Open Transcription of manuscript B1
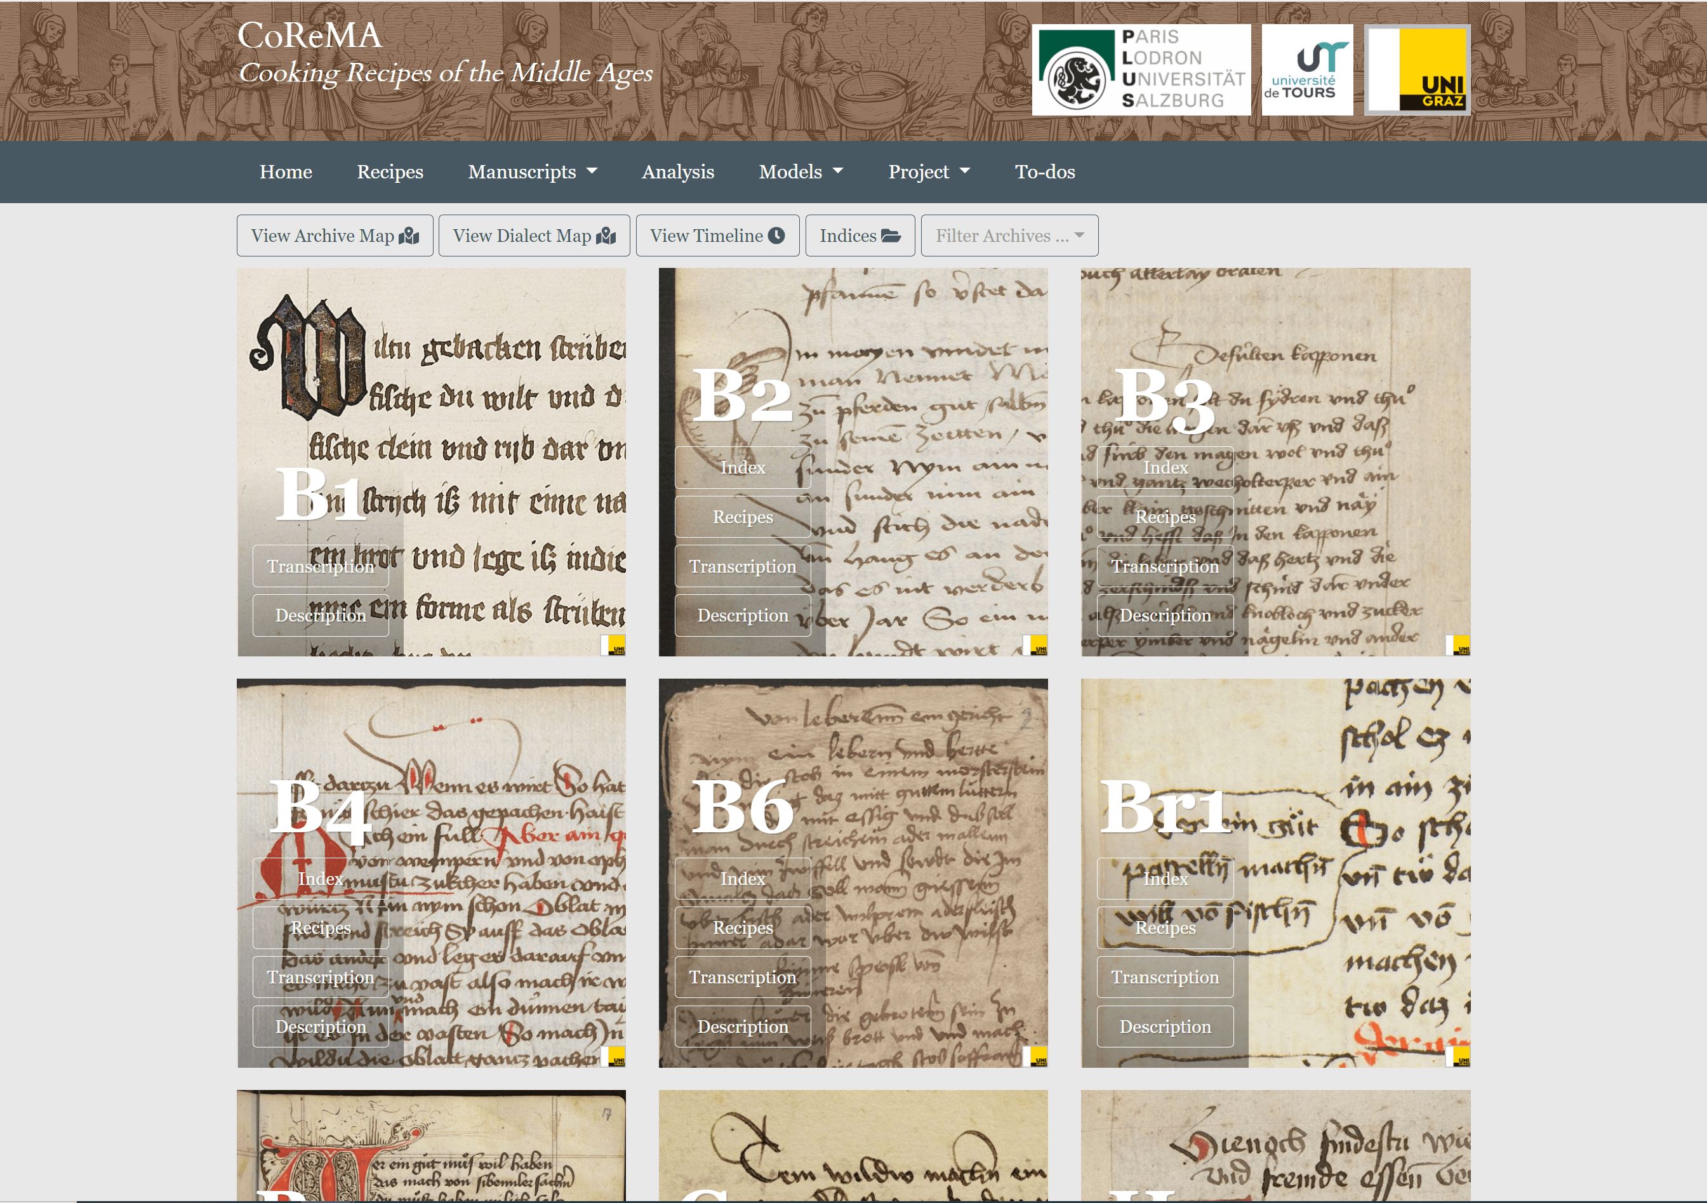Viewport: 1707px width, 1203px height. coord(321,566)
